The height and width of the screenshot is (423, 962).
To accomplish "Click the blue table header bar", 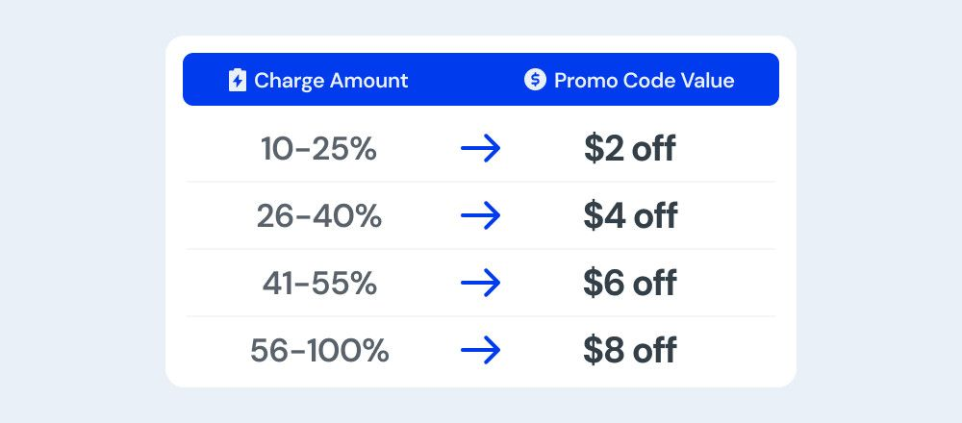I will (481, 79).
